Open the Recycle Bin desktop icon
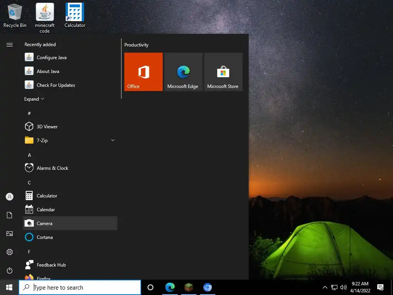 click(15, 15)
